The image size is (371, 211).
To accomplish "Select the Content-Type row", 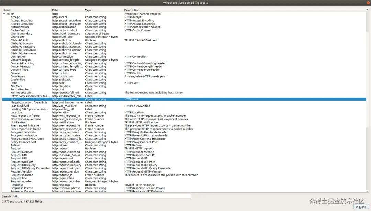I will (x=184, y=70).
